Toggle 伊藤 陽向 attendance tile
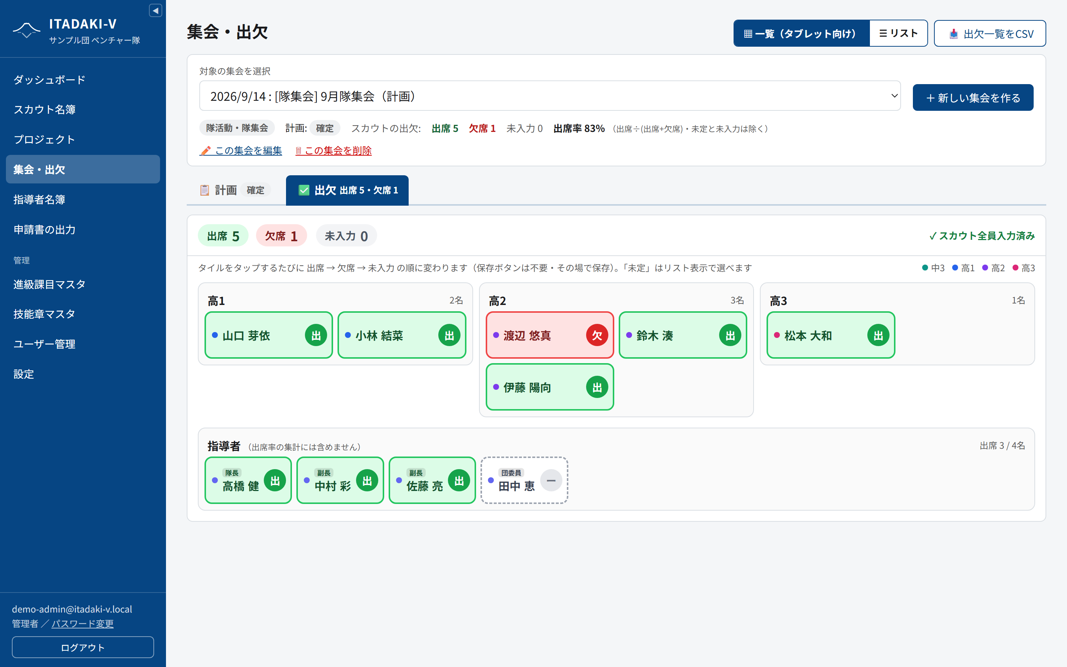 pos(549,387)
